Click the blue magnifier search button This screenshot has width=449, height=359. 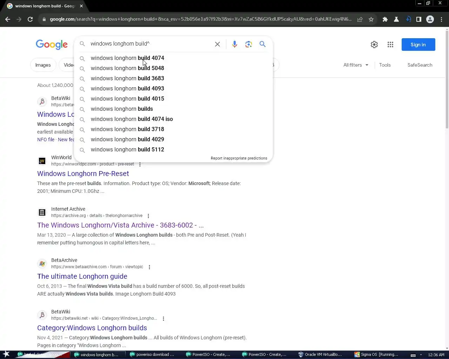[x=262, y=44]
